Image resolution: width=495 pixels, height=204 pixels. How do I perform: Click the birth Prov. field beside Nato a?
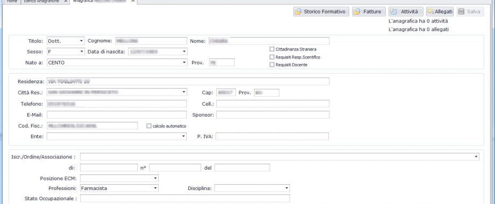222,62
